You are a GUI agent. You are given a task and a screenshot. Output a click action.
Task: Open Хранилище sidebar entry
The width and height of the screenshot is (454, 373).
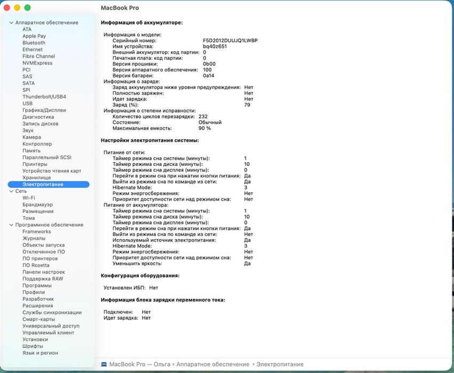(x=36, y=178)
